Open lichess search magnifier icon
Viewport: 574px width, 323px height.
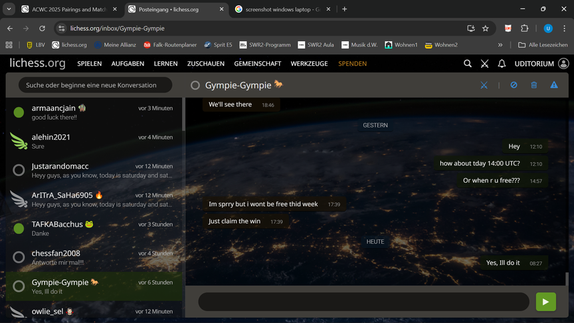(468, 64)
